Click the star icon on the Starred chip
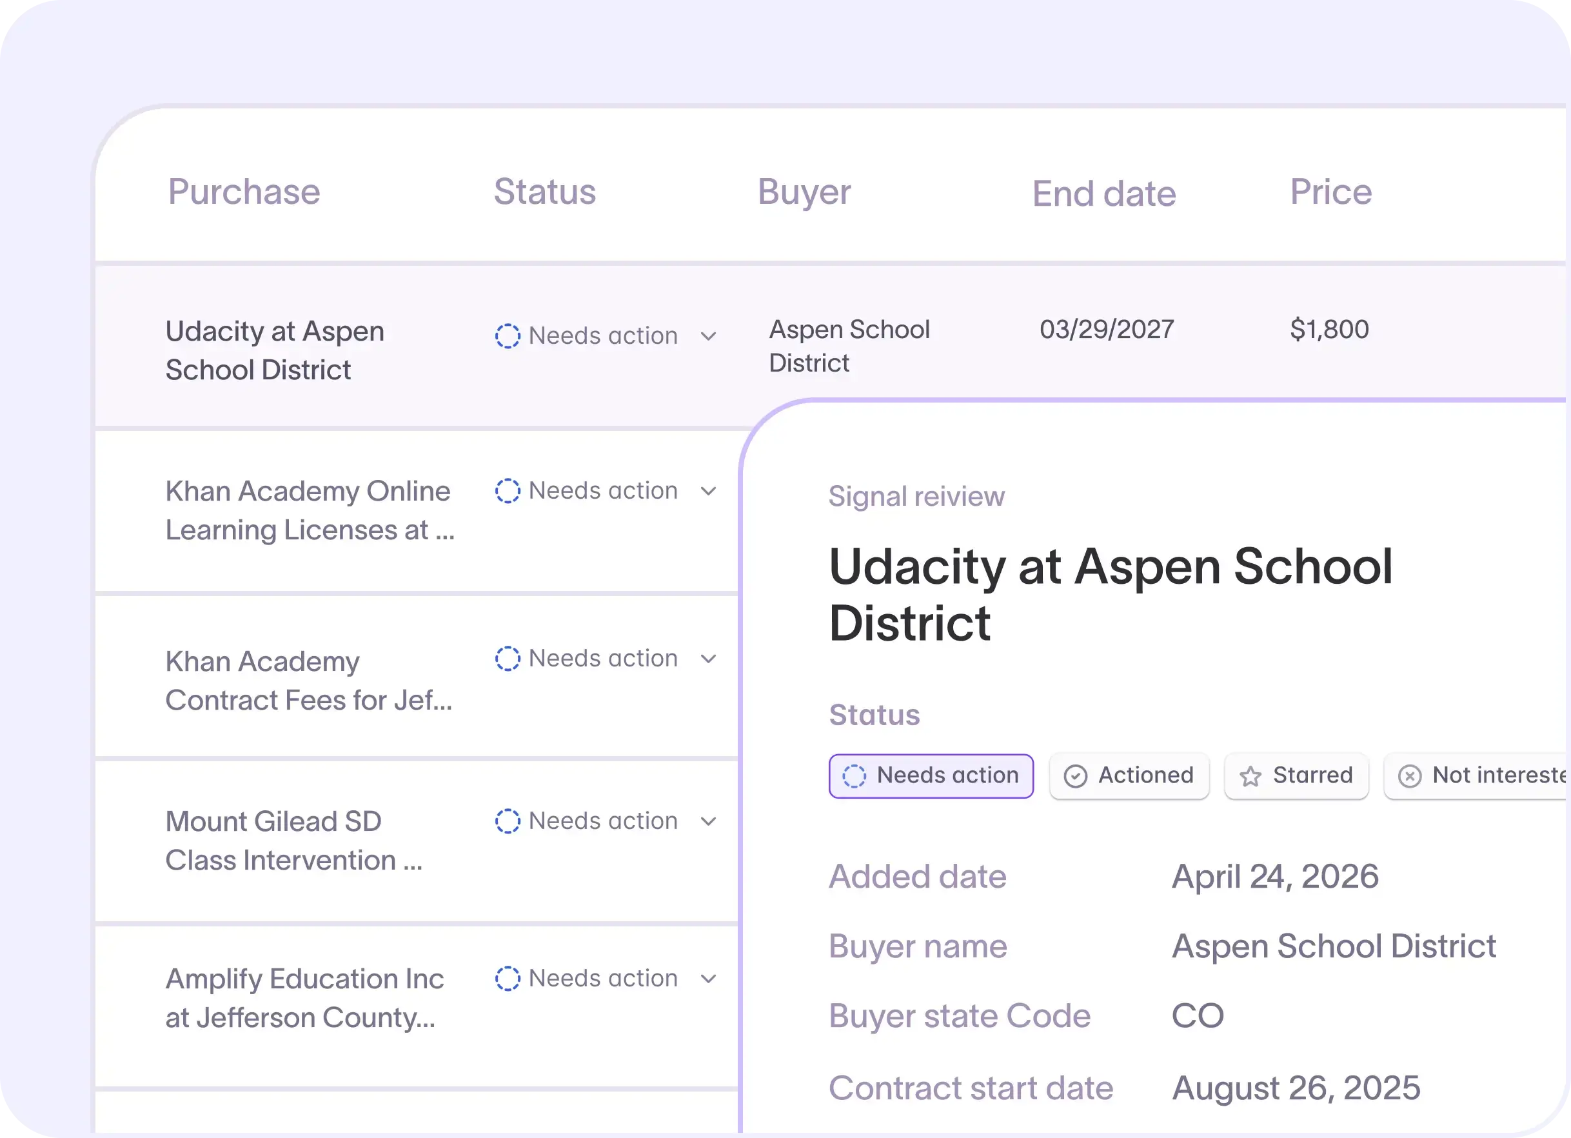 (x=1250, y=776)
